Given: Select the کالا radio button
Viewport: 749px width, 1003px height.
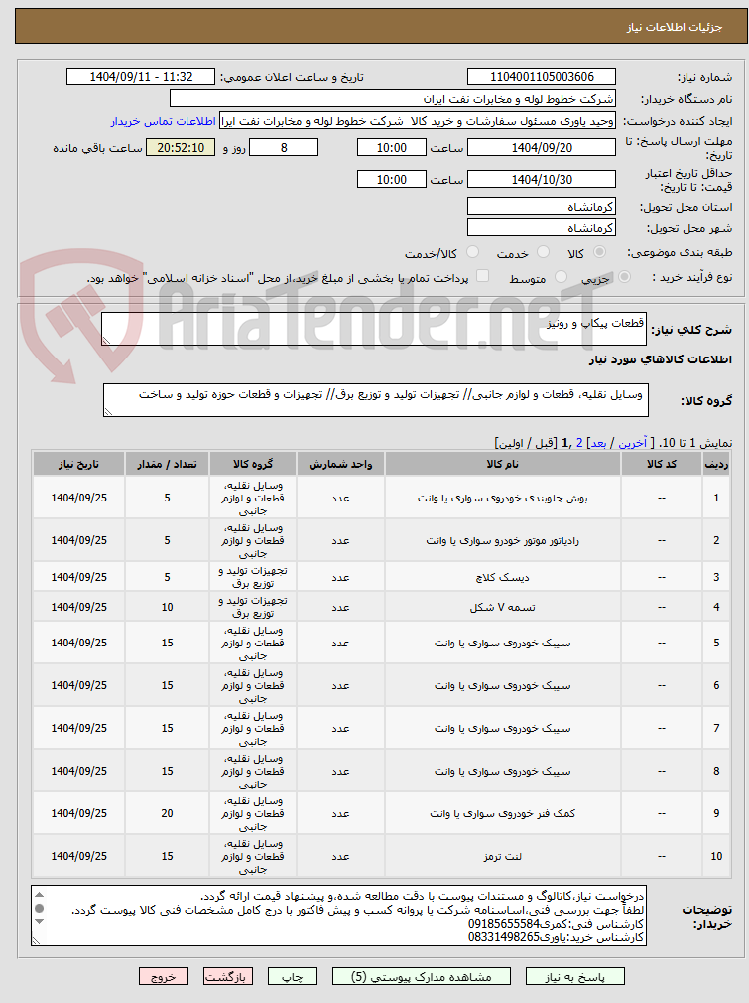Looking at the screenshot, I should [x=599, y=252].
